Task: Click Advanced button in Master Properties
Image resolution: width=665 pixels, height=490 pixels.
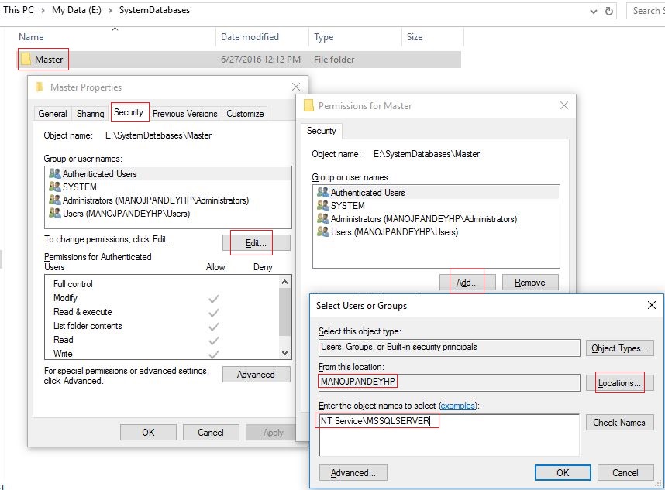Action: (257, 375)
